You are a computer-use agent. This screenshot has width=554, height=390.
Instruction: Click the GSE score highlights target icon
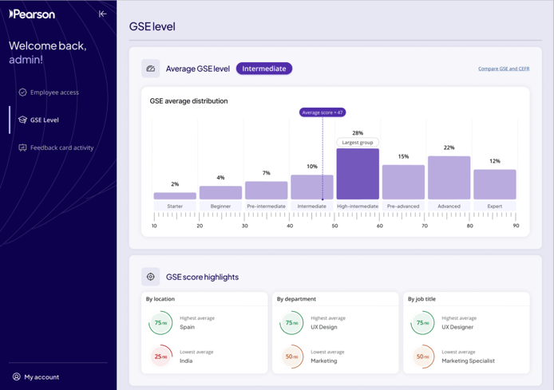point(151,277)
